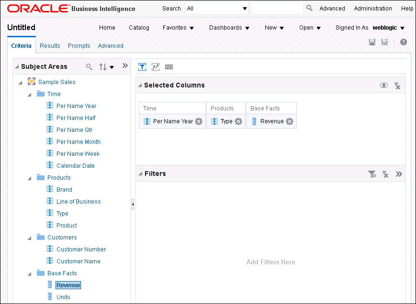
Task: Collapse the Sample Sales subject area
Action: coord(20,82)
